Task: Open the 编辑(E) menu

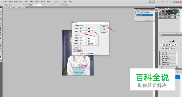Action: click(11, 2)
